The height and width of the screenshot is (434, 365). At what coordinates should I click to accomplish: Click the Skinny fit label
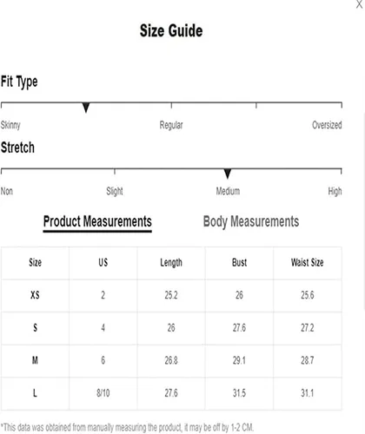coord(10,125)
